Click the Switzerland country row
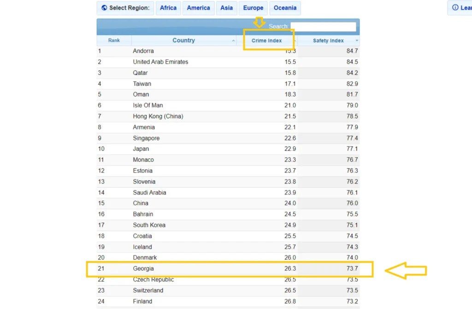The height and width of the screenshot is (309, 472). point(148,291)
